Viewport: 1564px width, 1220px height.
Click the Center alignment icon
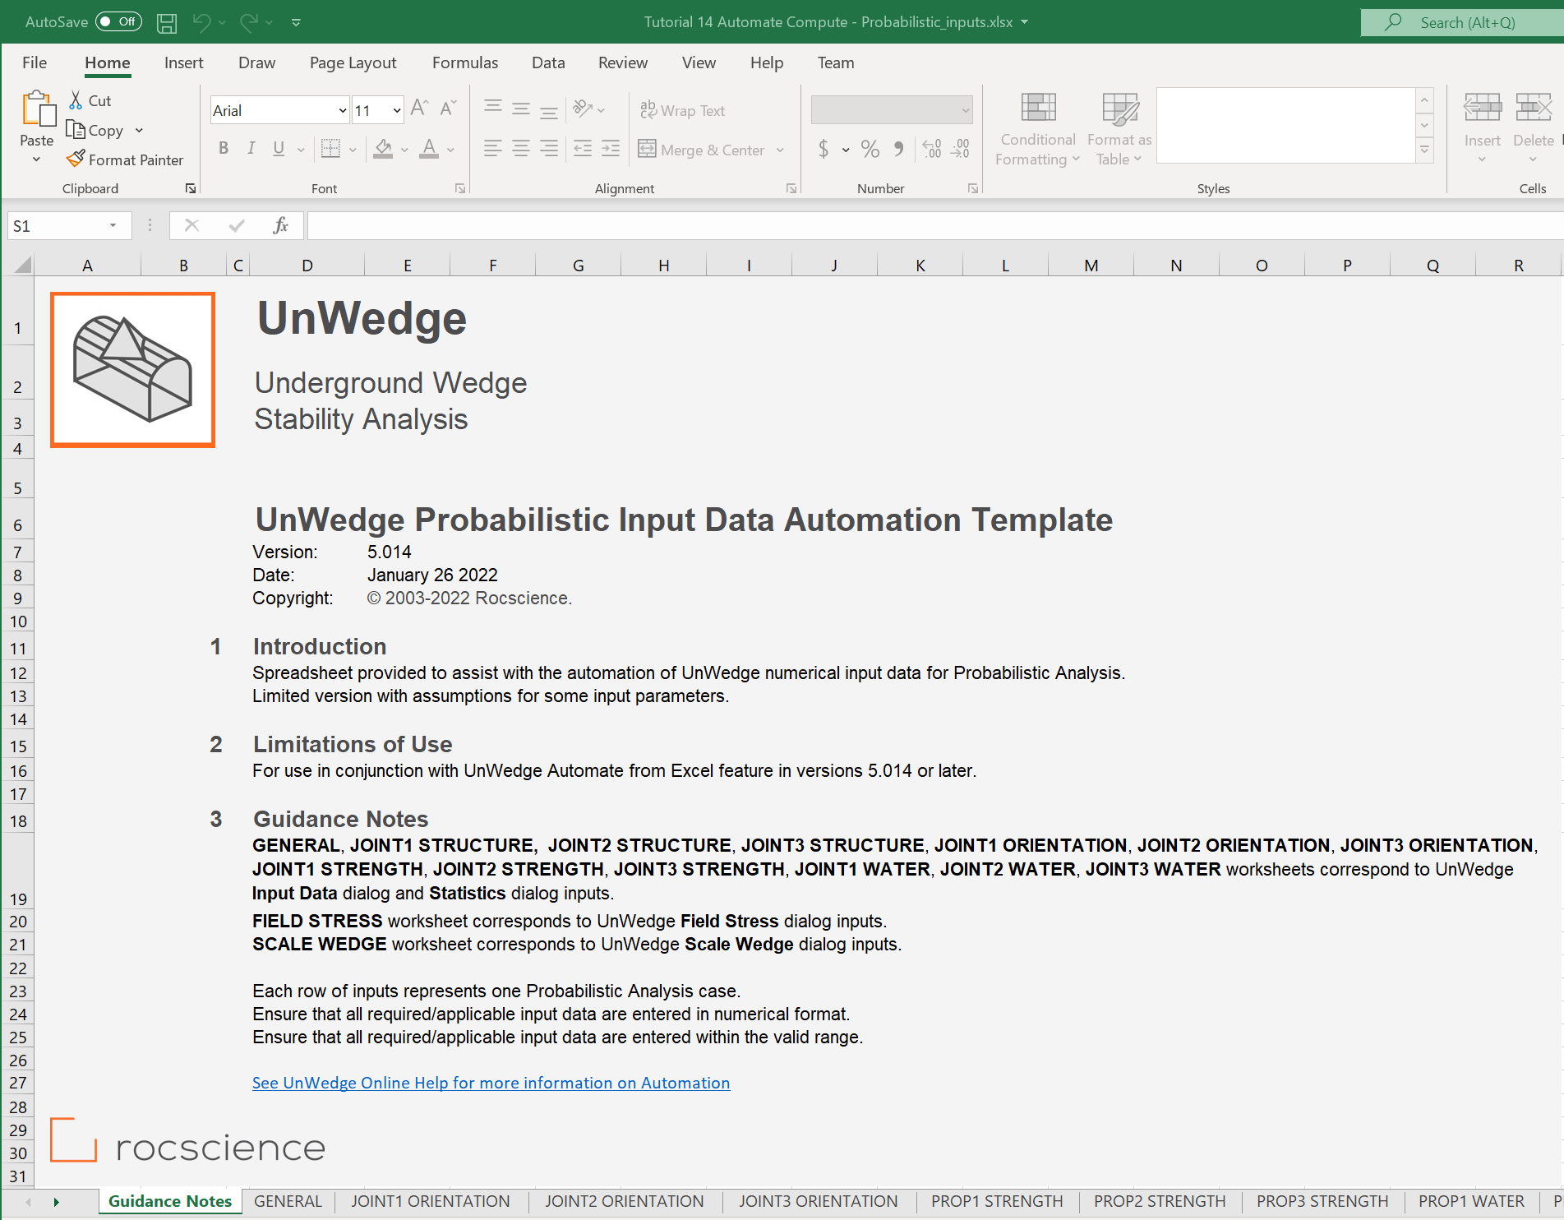point(521,149)
